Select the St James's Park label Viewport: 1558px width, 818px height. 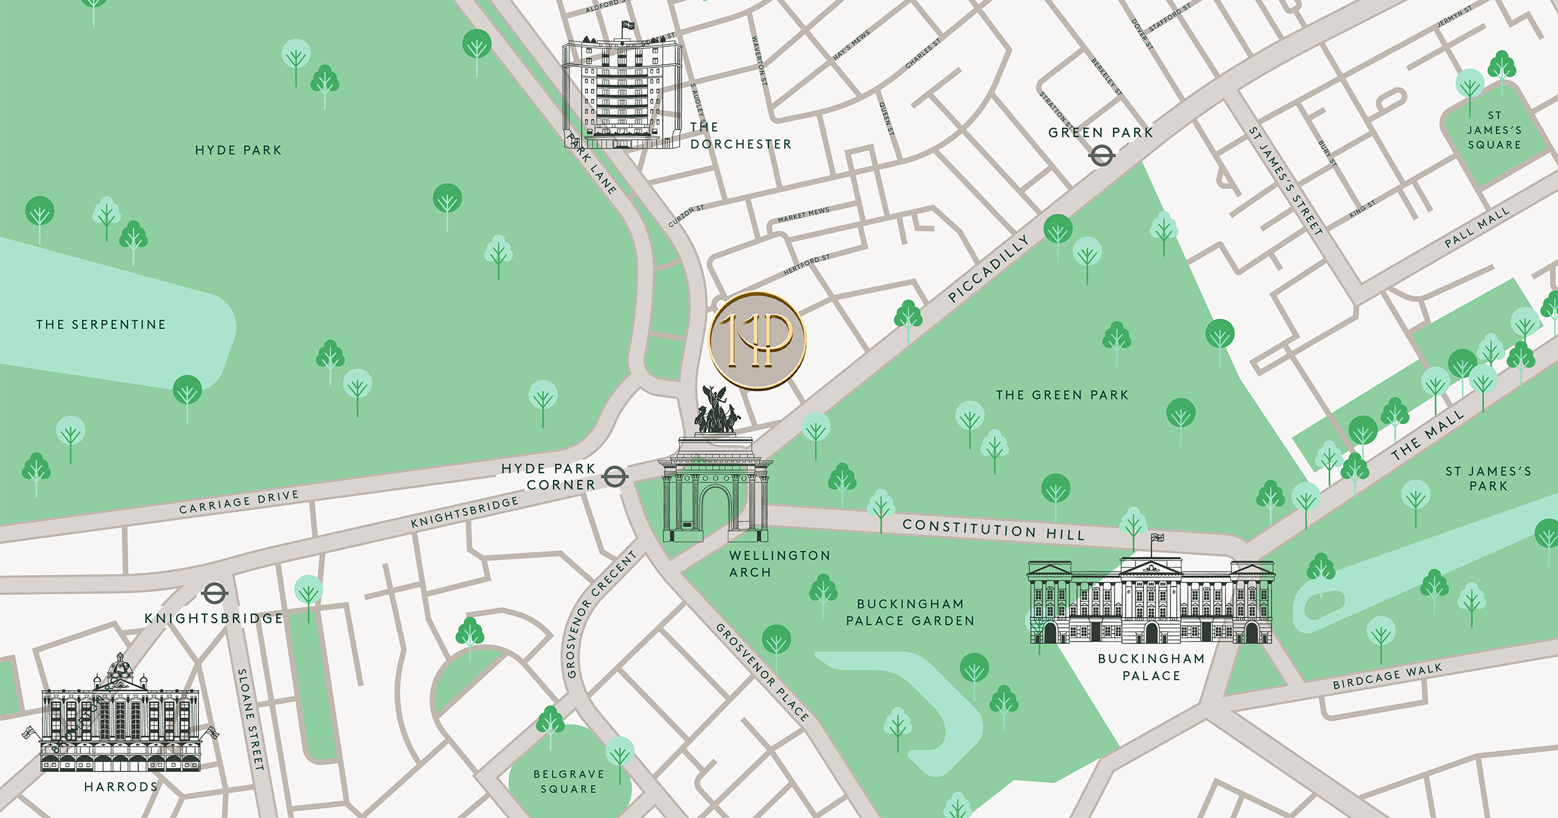point(1489,478)
